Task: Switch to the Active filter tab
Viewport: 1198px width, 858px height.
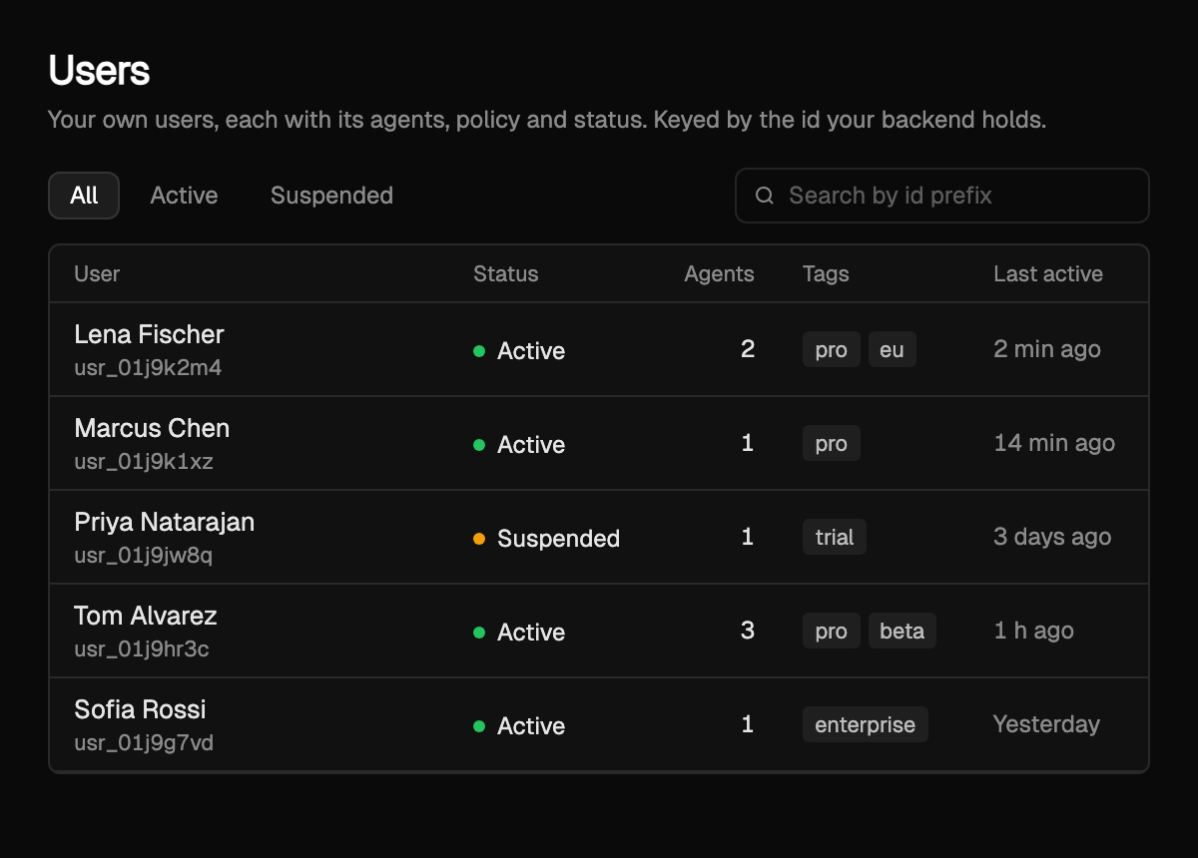Action: pos(184,196)
